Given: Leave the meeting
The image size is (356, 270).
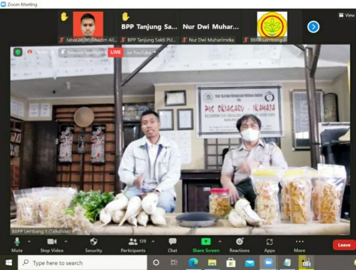Looking at the screenshot, I should (x=344, y=245).
